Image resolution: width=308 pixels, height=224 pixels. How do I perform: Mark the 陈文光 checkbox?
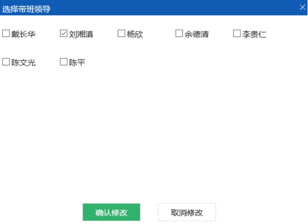(6, 62)
